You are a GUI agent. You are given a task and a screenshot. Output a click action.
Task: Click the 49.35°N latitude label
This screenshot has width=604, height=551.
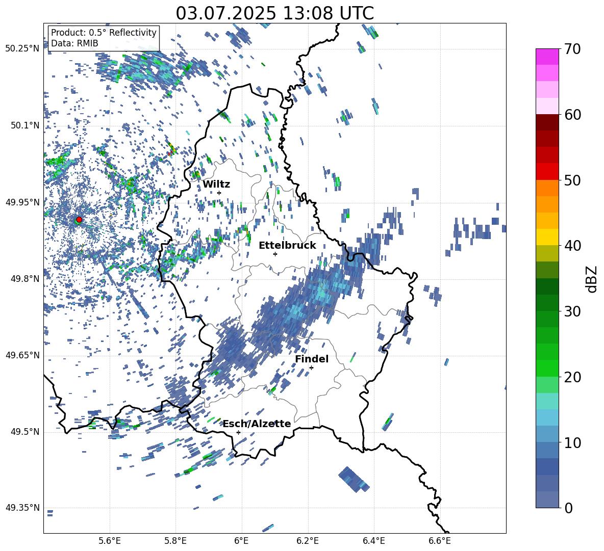click(22, 508)
